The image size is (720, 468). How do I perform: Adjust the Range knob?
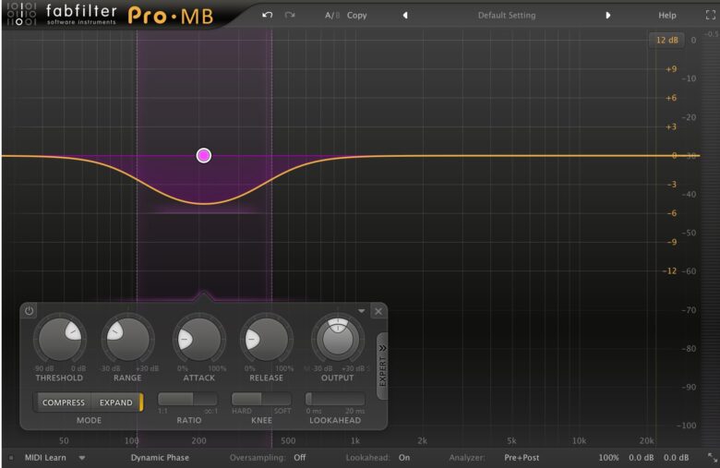[x=127, y=340]
